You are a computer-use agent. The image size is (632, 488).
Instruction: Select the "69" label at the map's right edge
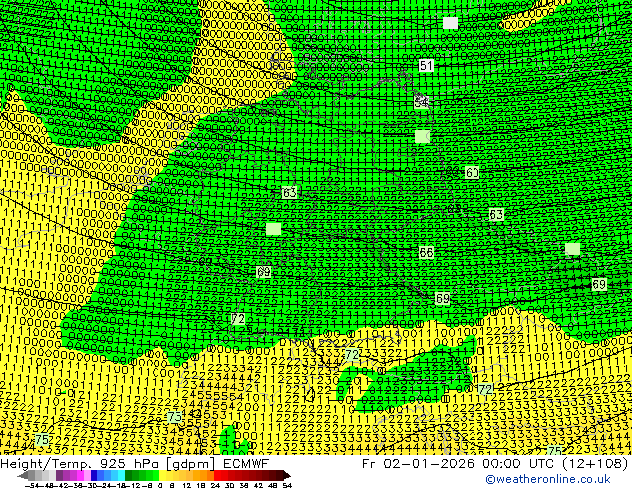[x=599, y=284]
